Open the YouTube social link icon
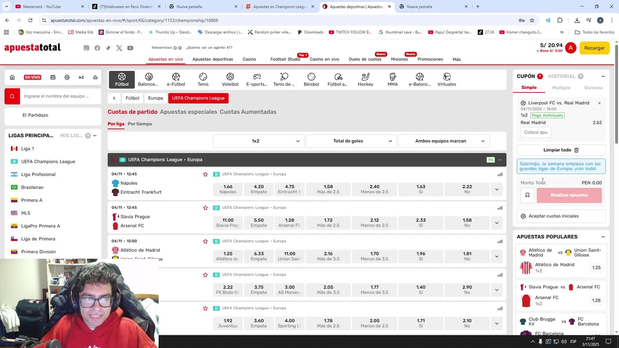 [x=130, y=48]
